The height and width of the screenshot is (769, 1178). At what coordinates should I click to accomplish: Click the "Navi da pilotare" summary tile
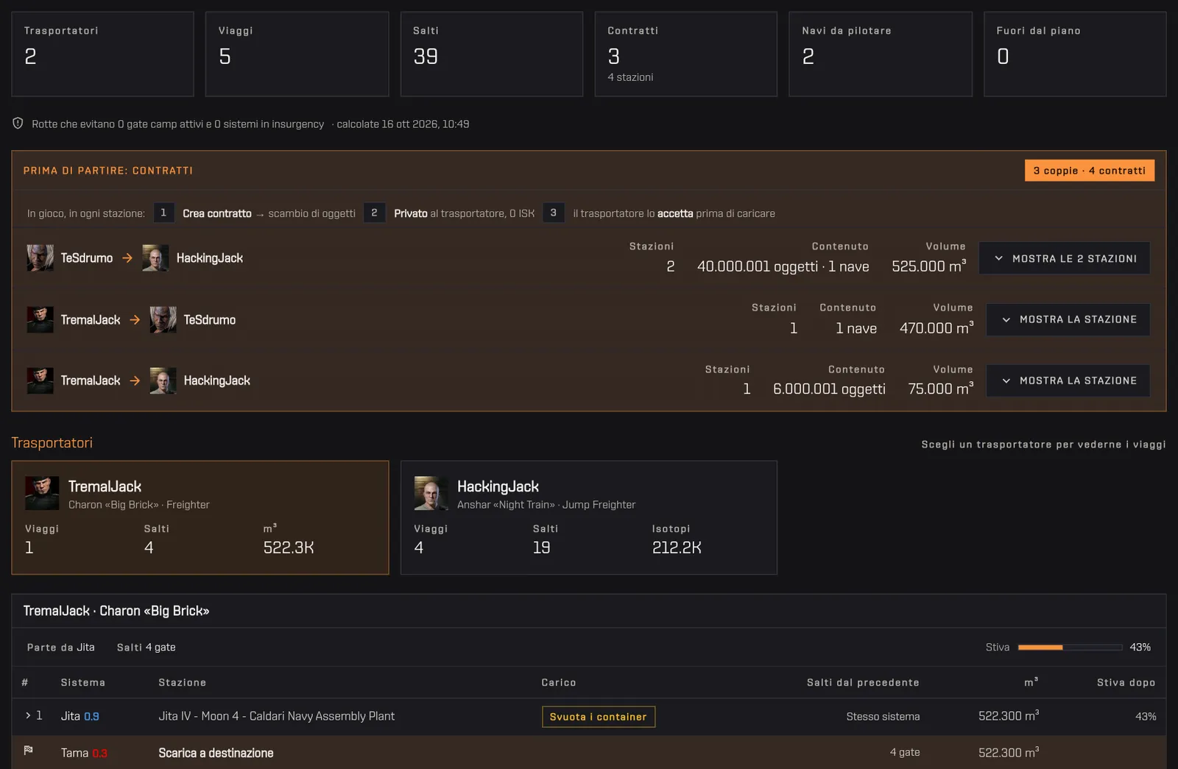coord(881,54)
